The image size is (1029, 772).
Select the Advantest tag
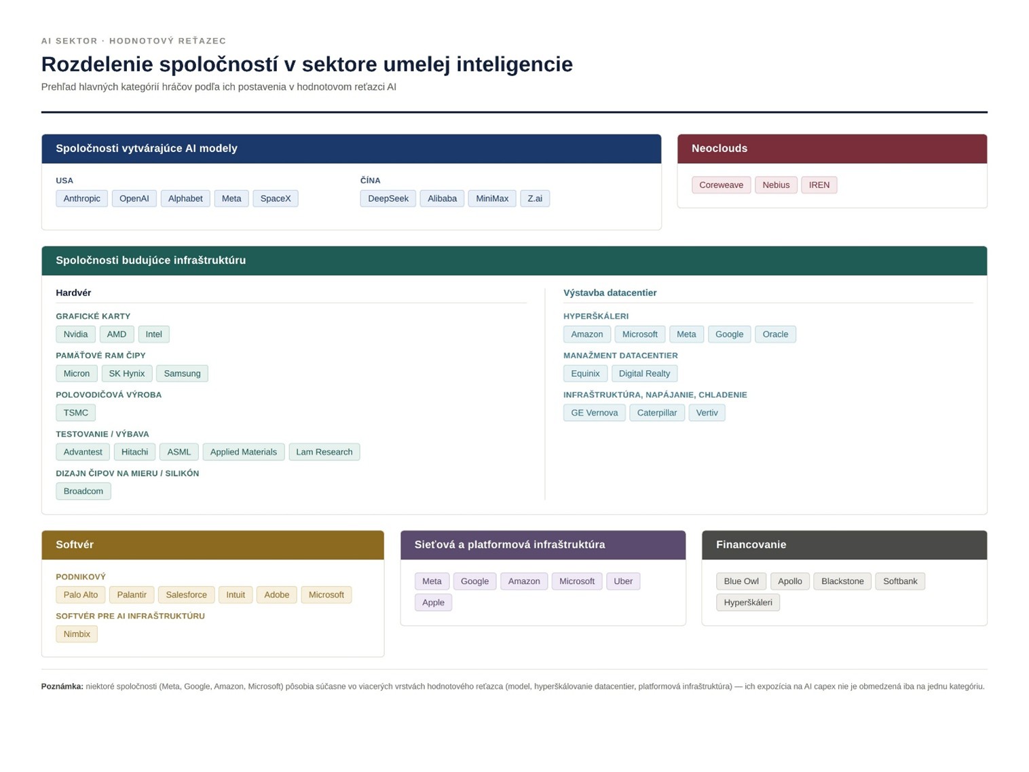pos(83,452)
